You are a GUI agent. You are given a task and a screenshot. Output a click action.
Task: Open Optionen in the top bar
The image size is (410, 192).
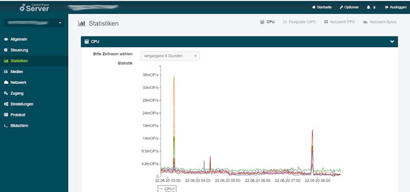pos(349,7)
